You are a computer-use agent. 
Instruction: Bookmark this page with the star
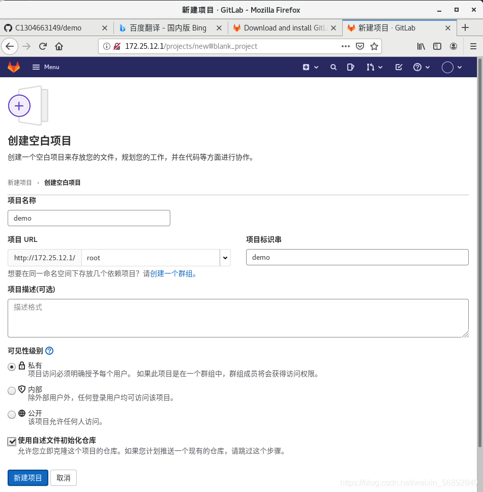[x=374, y=46]
